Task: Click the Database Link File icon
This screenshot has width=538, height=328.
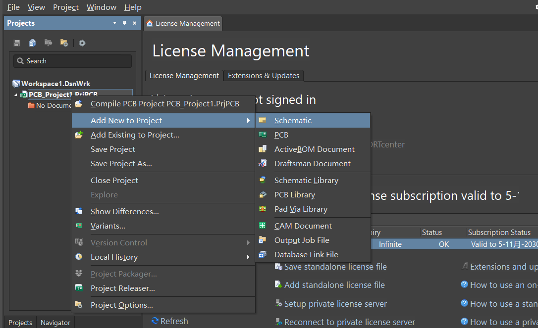Action: [x=263, y=254]
